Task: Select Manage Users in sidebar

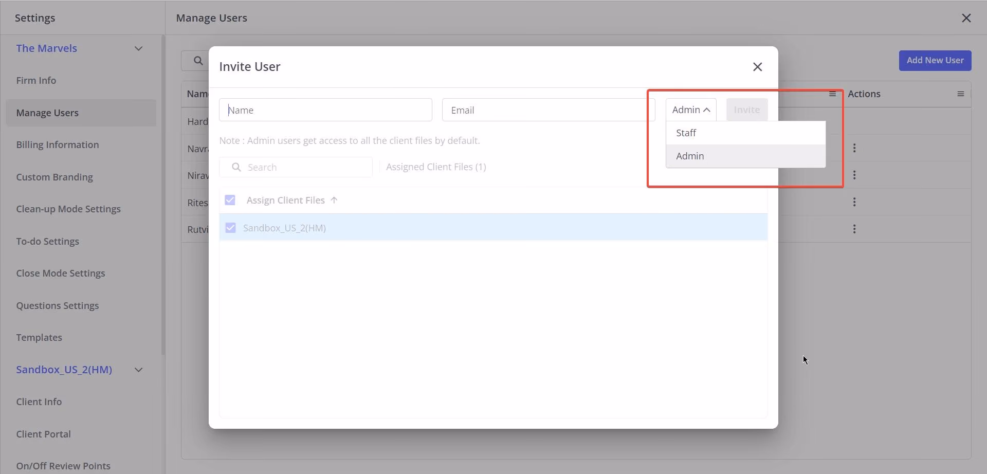Action: click(x=81, y=113)
